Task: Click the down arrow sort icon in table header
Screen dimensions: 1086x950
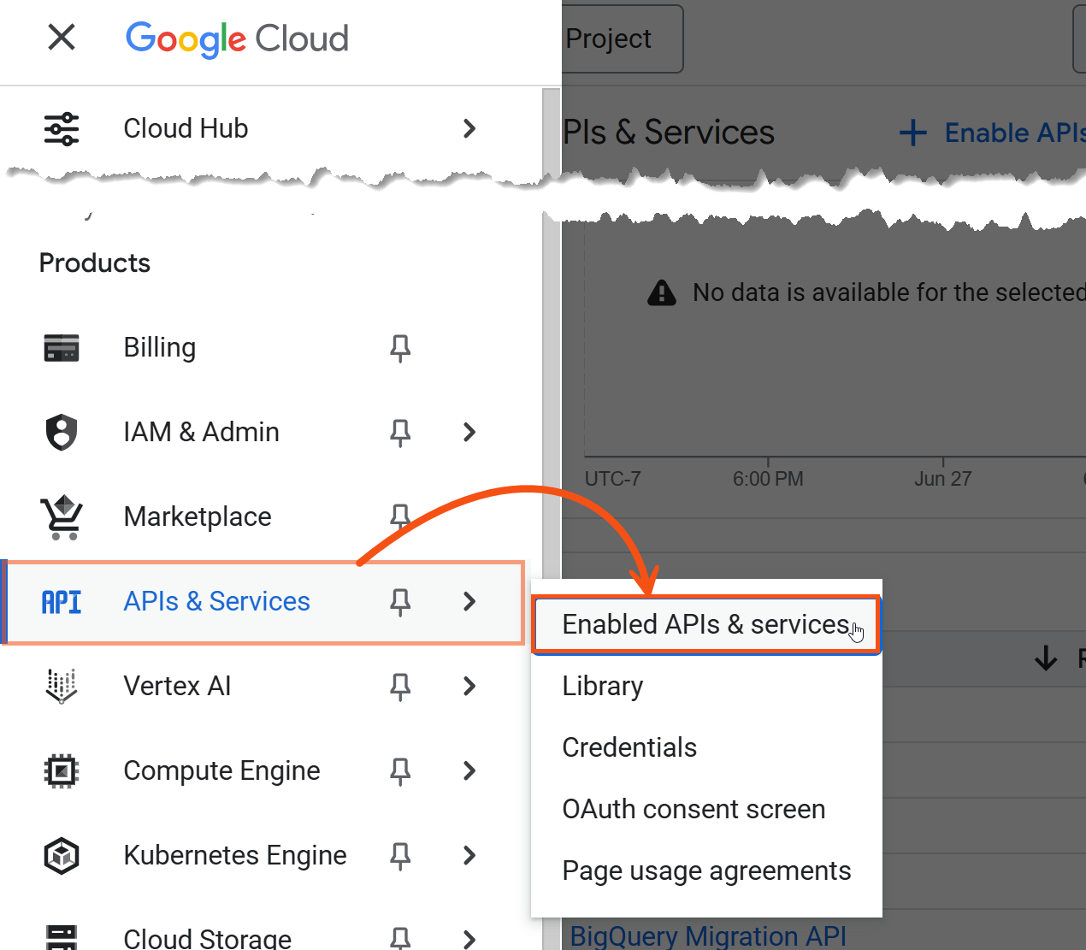Action: tap(1046, 658)
